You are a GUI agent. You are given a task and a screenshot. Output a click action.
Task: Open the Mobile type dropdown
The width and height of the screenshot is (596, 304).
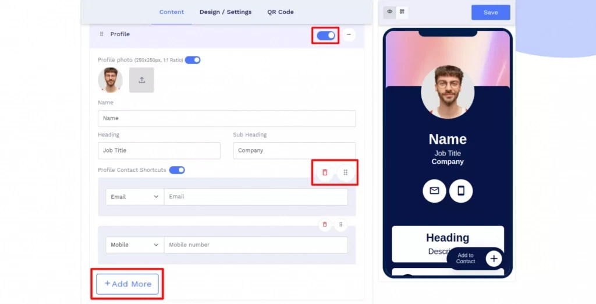click(x=135, y=245)
